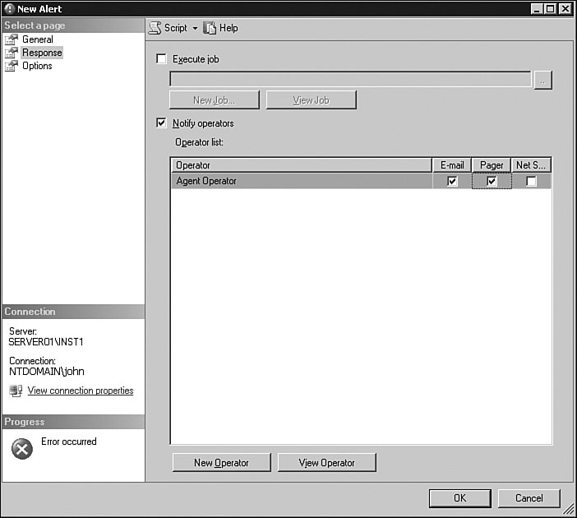Close the New Alert dialog
The image size is (577, 518).
[x=565, y=8]
